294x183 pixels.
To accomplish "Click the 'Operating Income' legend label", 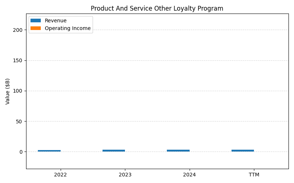I will (x=68, y=29).
